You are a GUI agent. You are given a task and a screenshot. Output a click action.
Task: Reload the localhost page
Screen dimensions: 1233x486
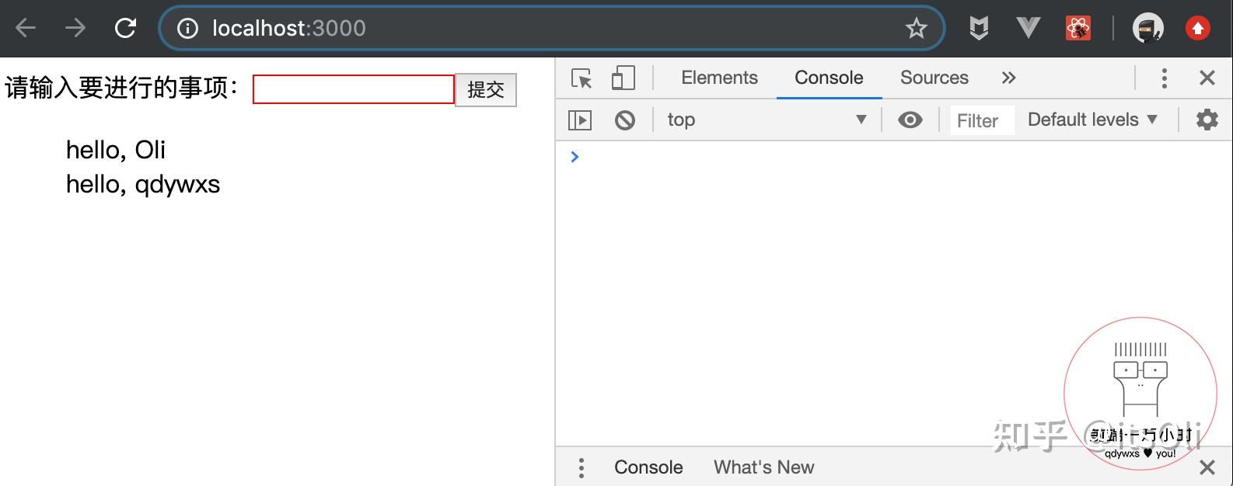point(125,29)
